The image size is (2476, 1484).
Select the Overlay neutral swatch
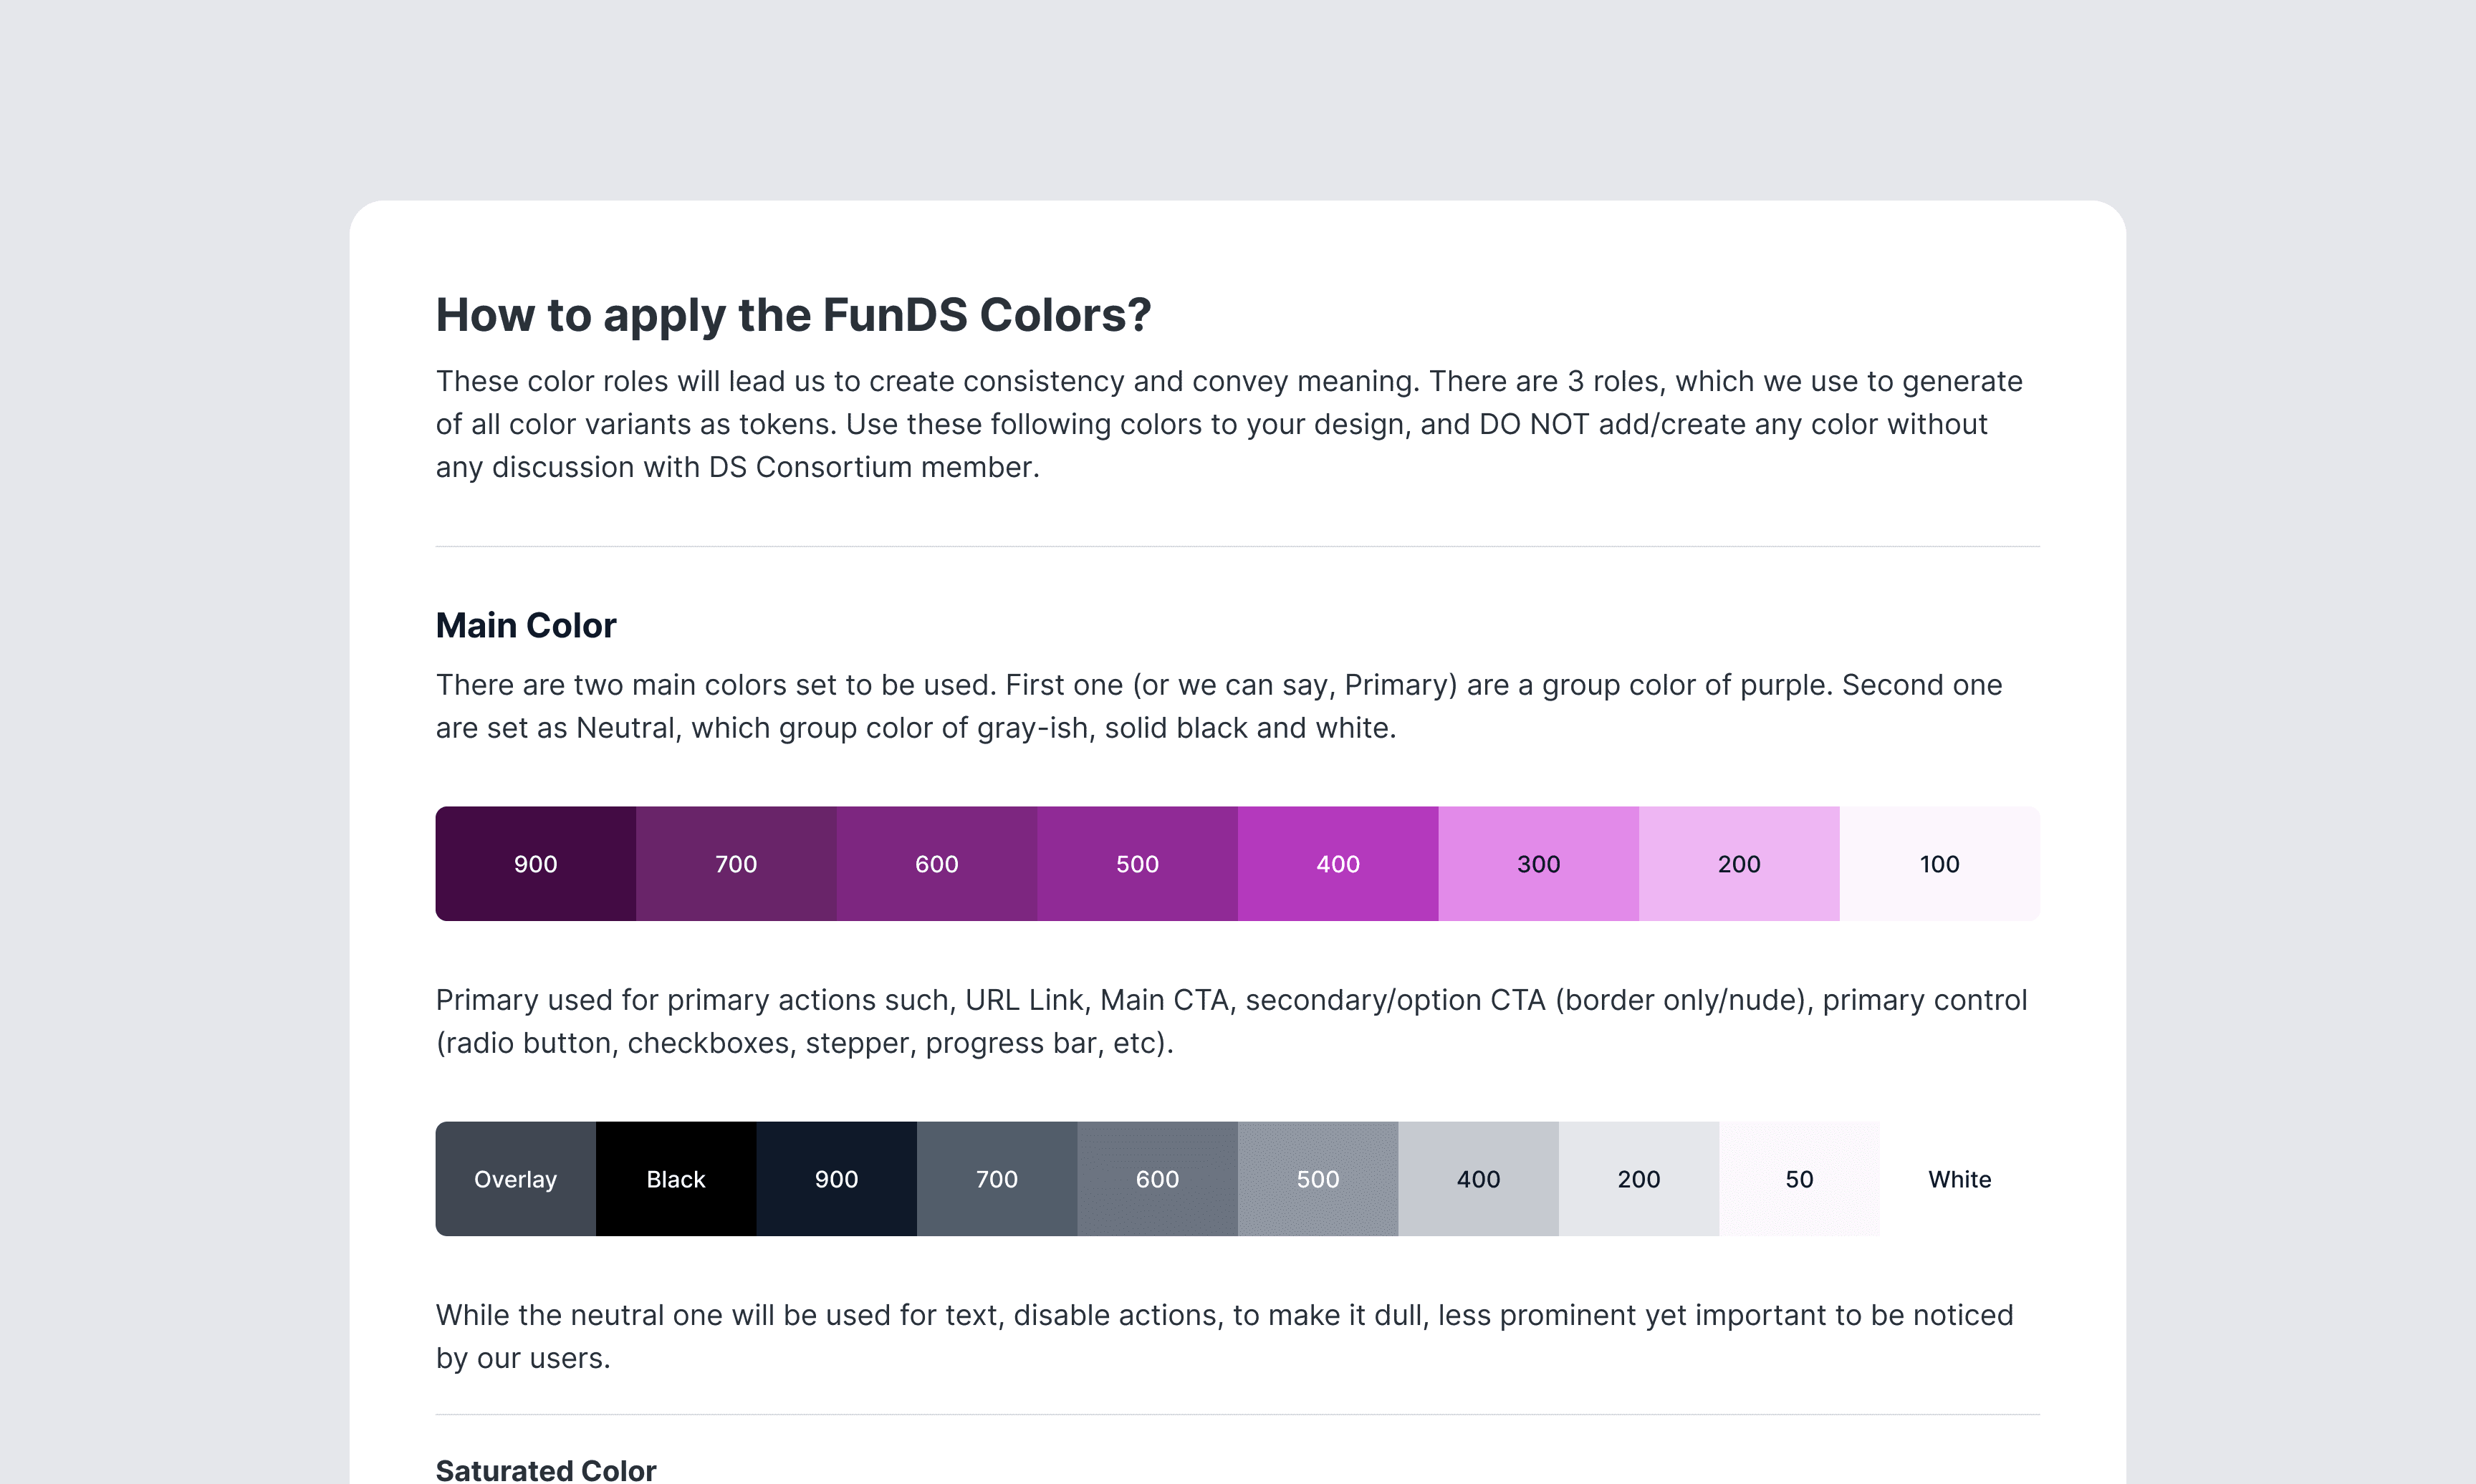point(515,1179)
